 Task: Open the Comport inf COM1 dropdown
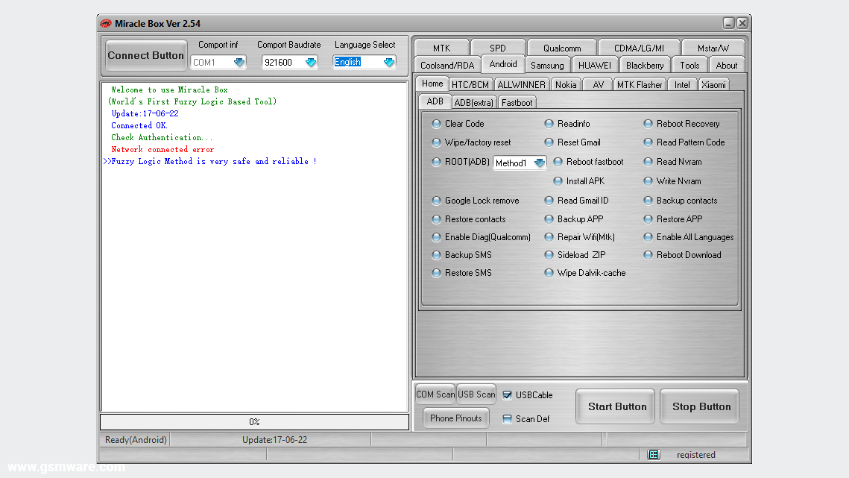tap(239, 63)
